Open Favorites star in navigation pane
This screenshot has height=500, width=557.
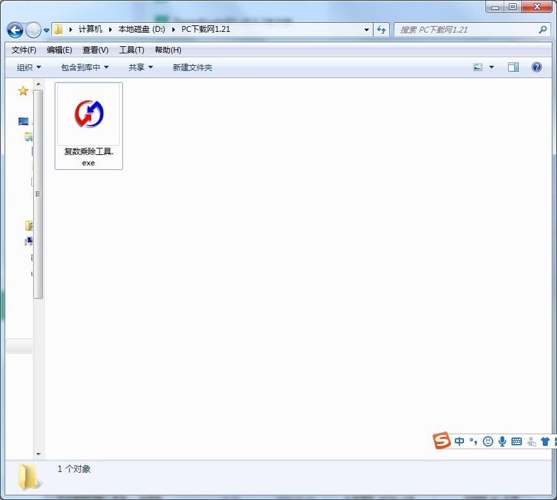point(23,91)
